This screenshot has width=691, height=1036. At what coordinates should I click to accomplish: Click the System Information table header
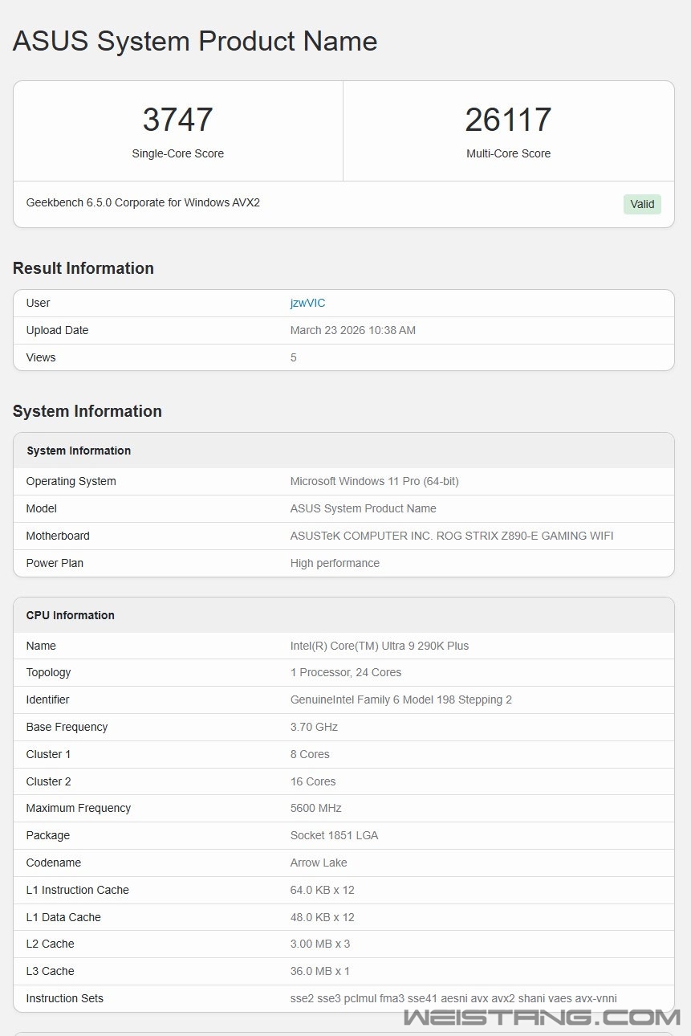click(x=79, y=451)
